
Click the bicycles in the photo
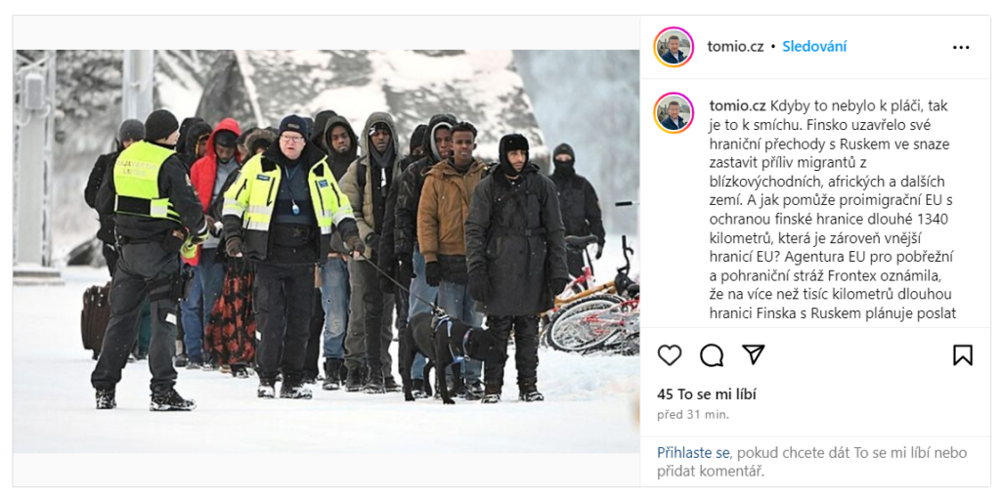tap(595, 305)
